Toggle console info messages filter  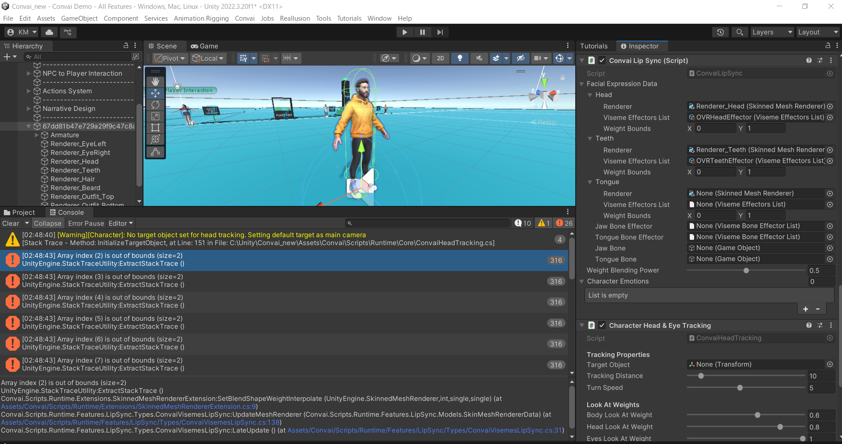click(523, 223)
